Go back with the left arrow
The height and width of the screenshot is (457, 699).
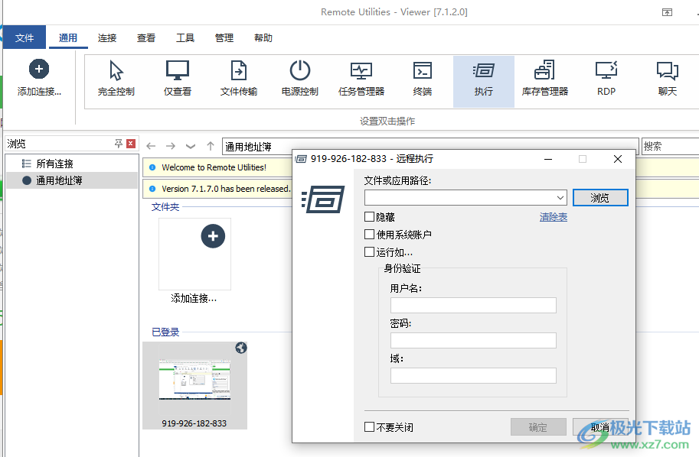click(151, 146)
